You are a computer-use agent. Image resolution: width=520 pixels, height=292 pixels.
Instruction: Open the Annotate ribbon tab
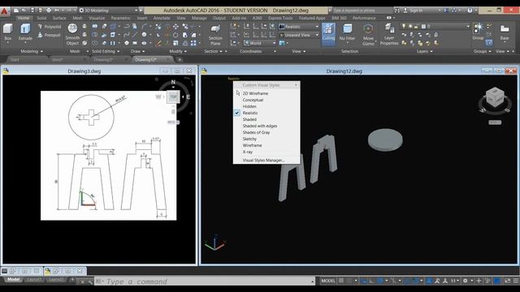[x=162, y=18]
